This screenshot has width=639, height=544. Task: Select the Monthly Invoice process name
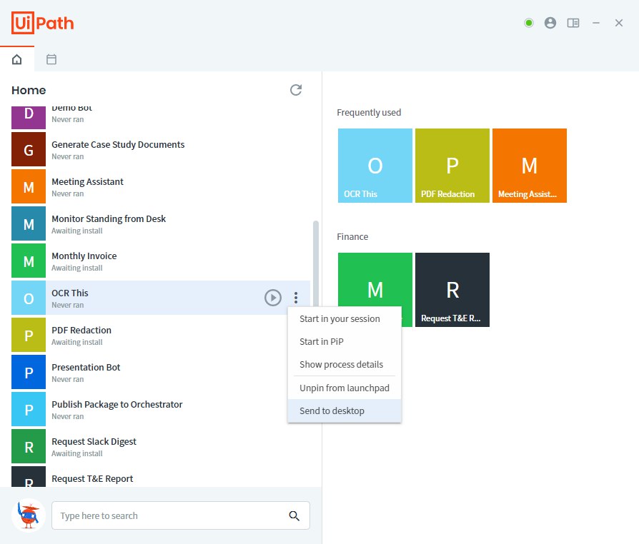pos(84,256)
